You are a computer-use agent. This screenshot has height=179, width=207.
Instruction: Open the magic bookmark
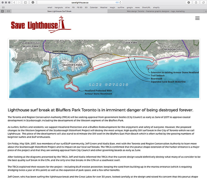(112, 8)
